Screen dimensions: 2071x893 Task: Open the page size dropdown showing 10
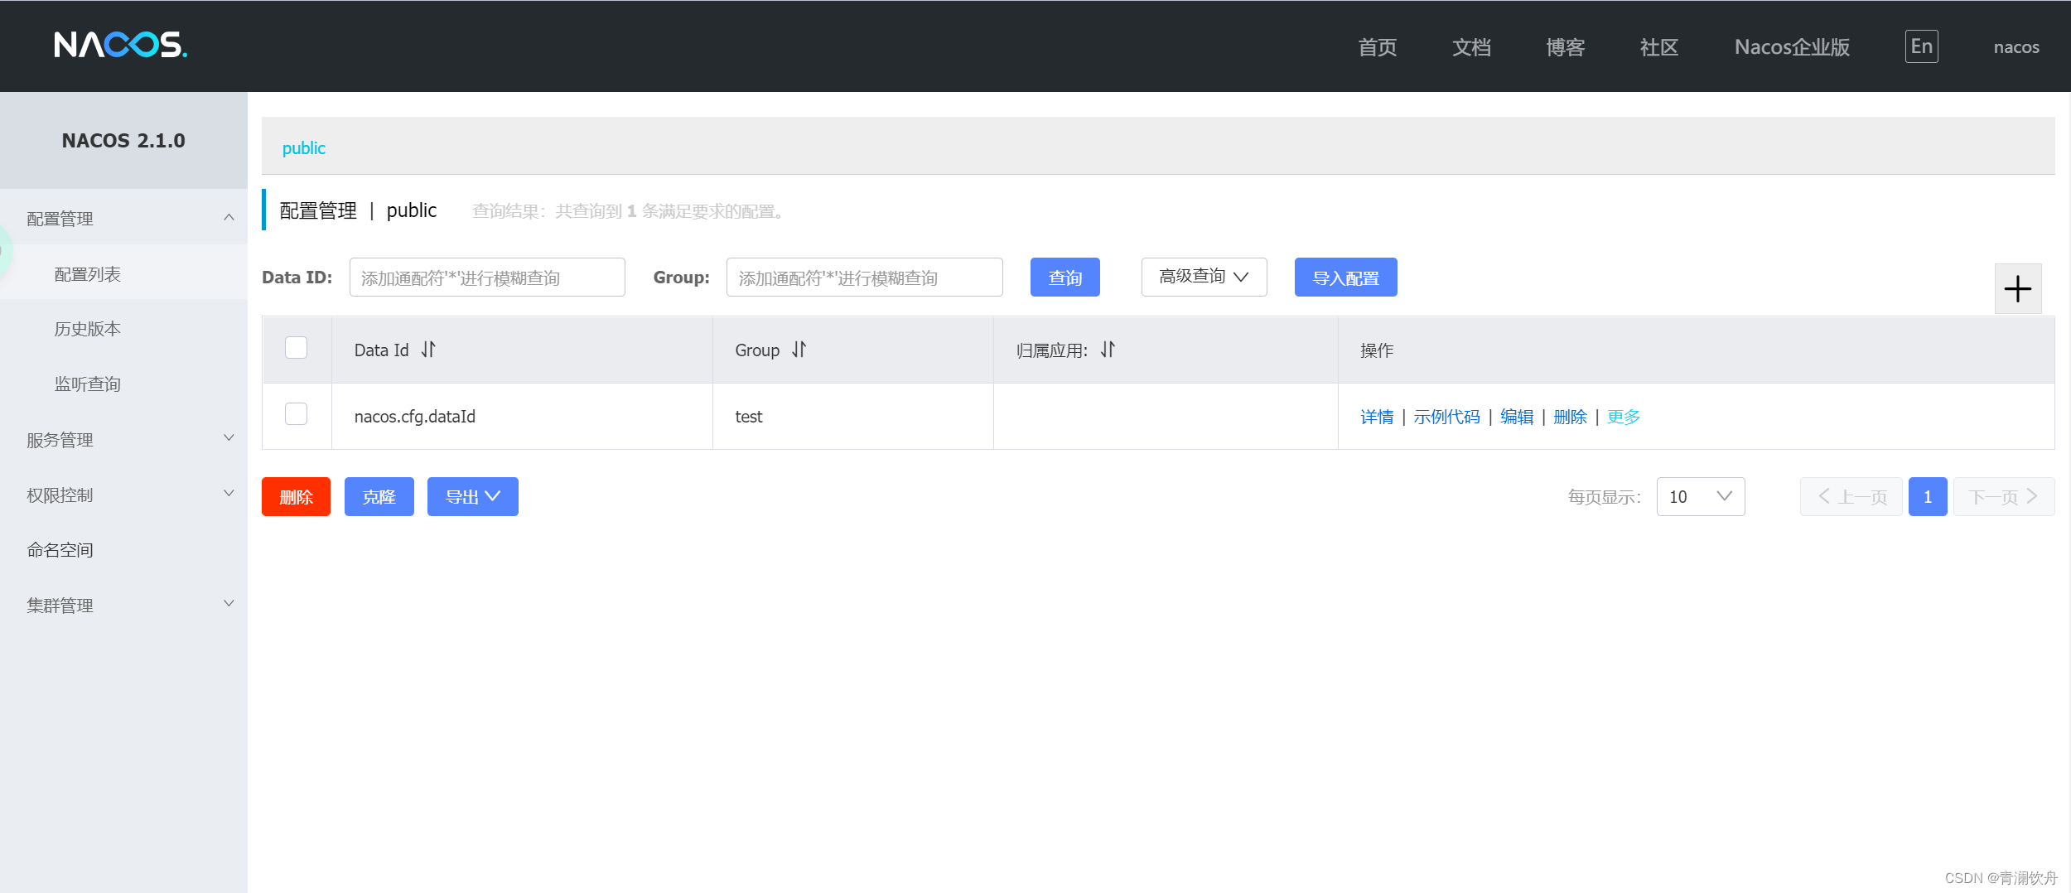click(1700, 496)
